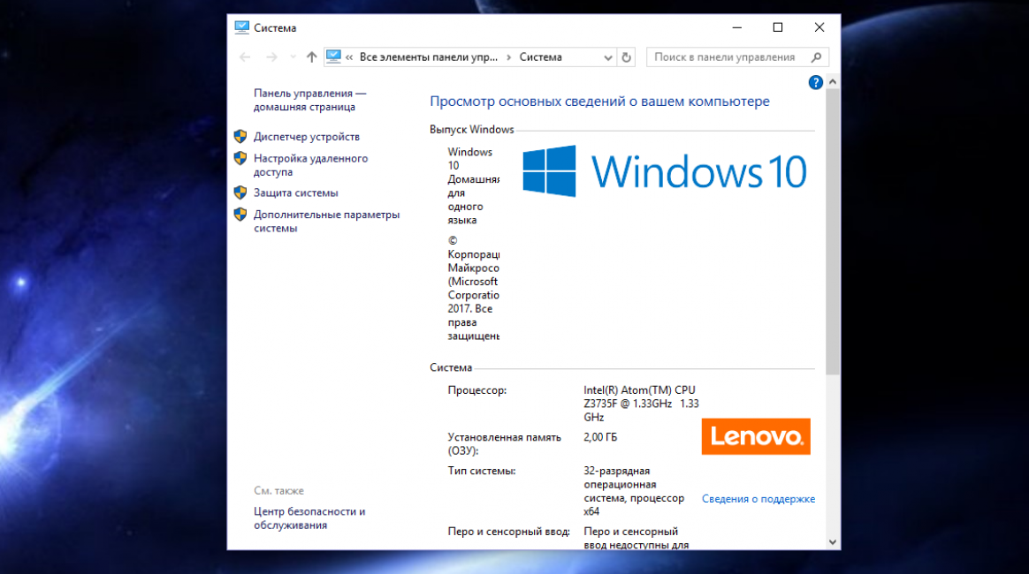Image resolution: width=1029 pixels, height=574 pixels.
Task: Click the computer icon in the address bar
Action: click(333, 57)
